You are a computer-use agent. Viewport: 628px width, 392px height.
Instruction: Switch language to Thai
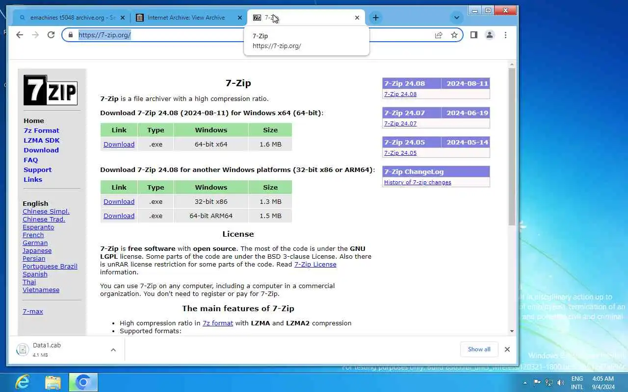click(29, 282)
